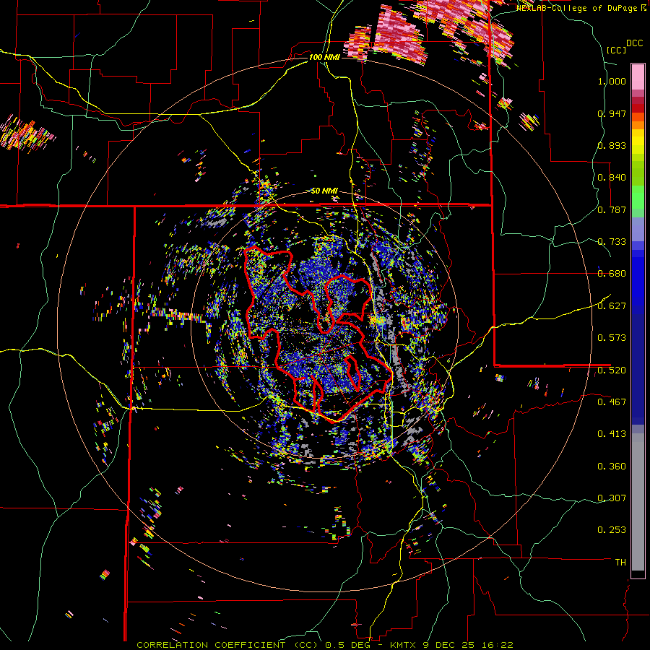
Task: Click the [CC] legend heading
Action: [x=615, y=50]
